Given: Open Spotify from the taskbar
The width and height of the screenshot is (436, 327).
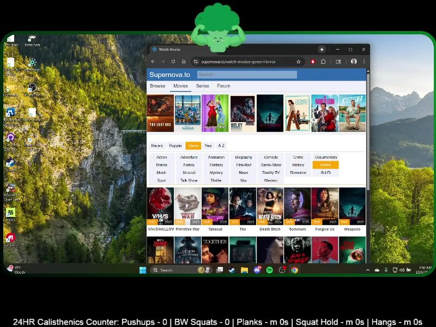Looking at the screenshot, I should pyautogui.click(x=269, y=270).
